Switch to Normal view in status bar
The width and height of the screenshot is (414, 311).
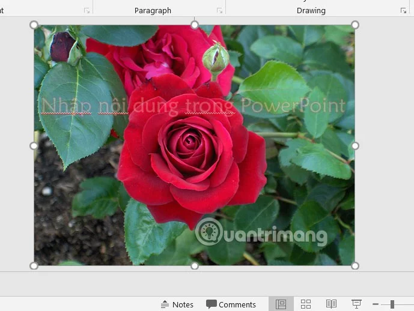pyautogui.click(x=281, y=304)
